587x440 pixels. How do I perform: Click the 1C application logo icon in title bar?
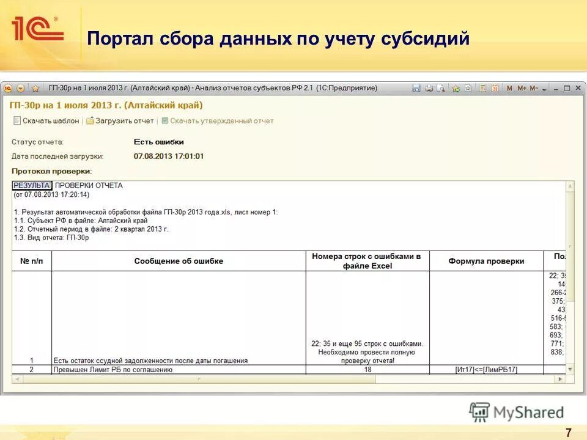[8, 88]
